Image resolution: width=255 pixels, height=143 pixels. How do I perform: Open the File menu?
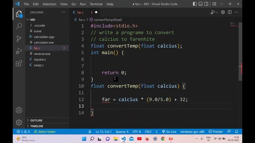tap(26, 4)
